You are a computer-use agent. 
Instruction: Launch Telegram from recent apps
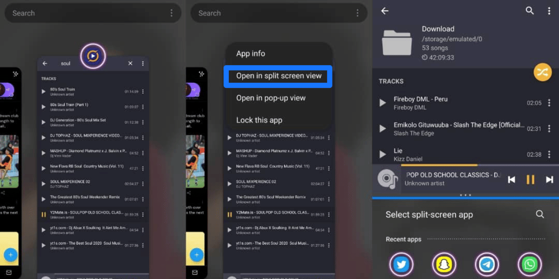tap(487, 264)
